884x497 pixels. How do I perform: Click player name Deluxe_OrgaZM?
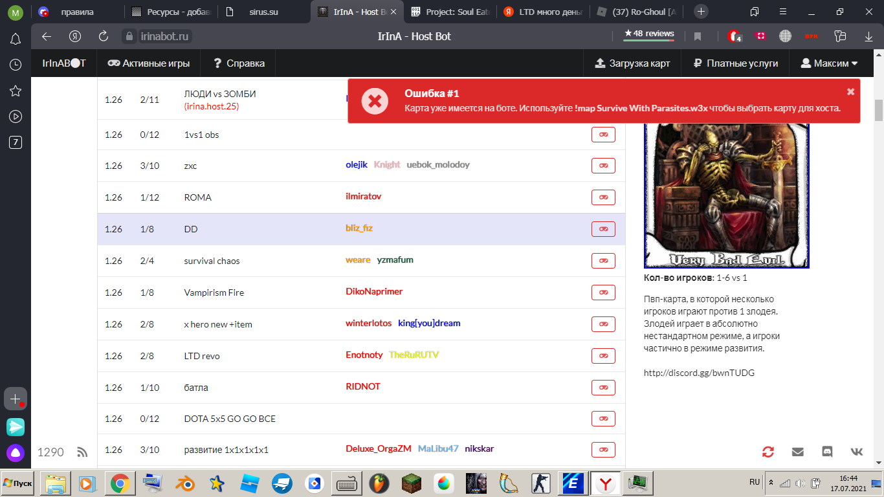[x=379, y=449]
